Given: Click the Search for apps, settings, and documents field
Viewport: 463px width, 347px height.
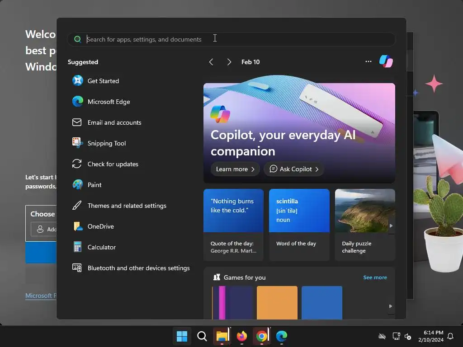Looking at the screenshot, I should (x=231, y=39).
